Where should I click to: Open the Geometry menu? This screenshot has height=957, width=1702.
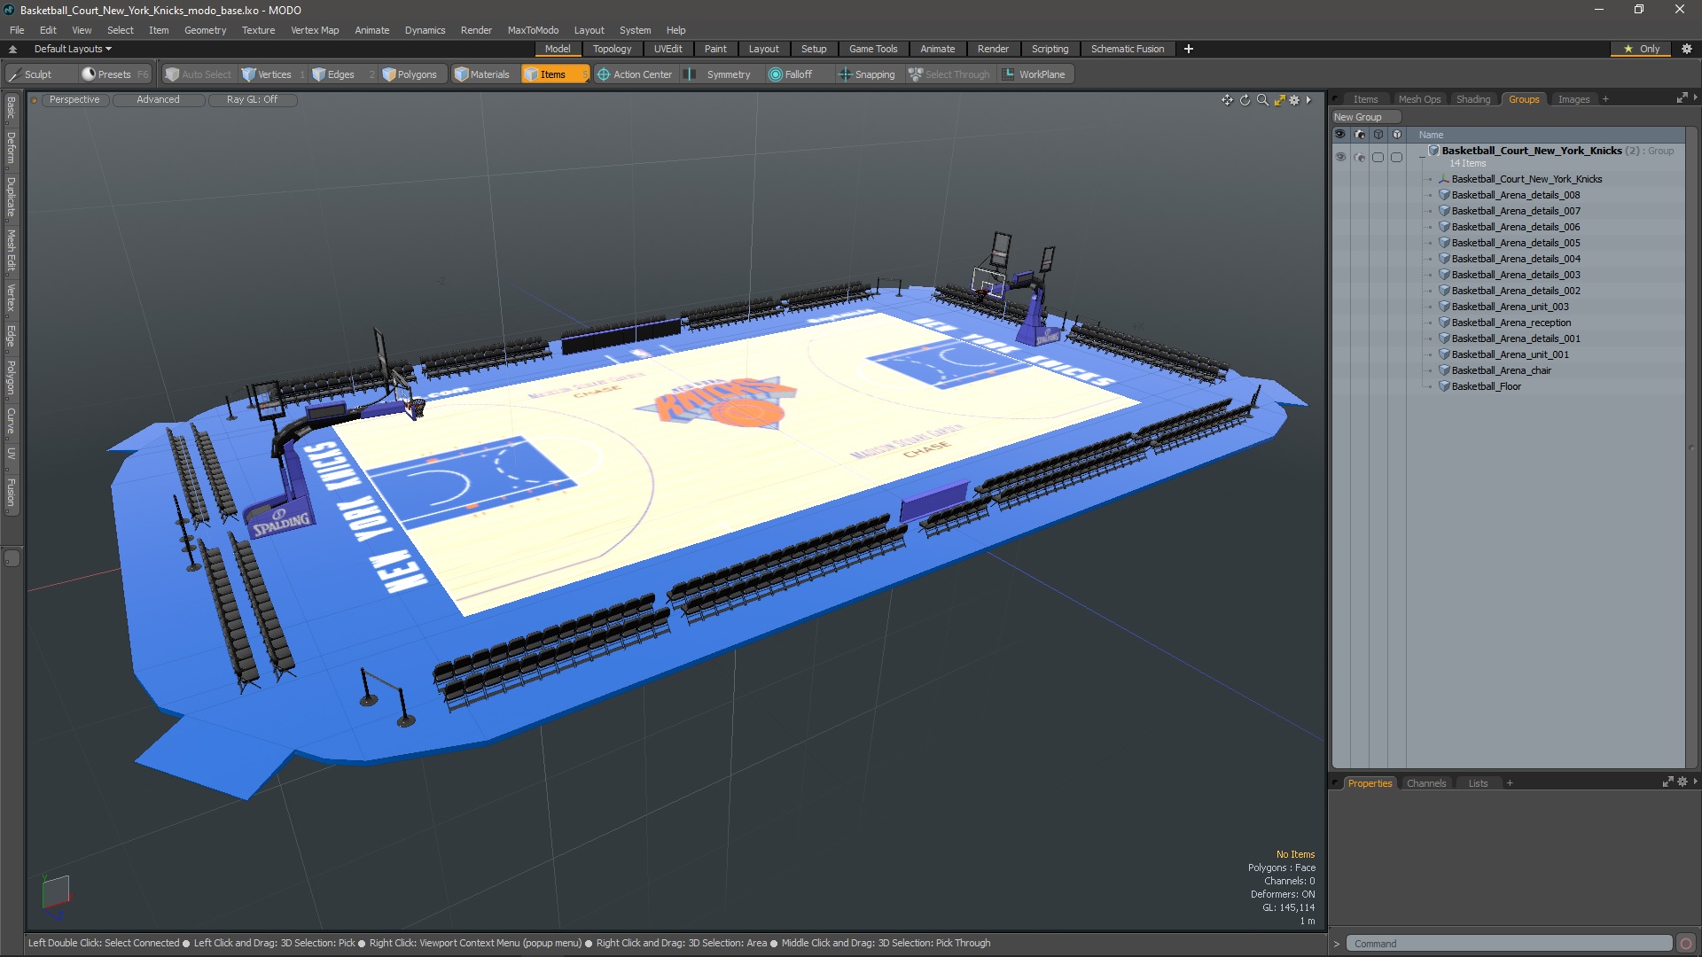[205, 30]
